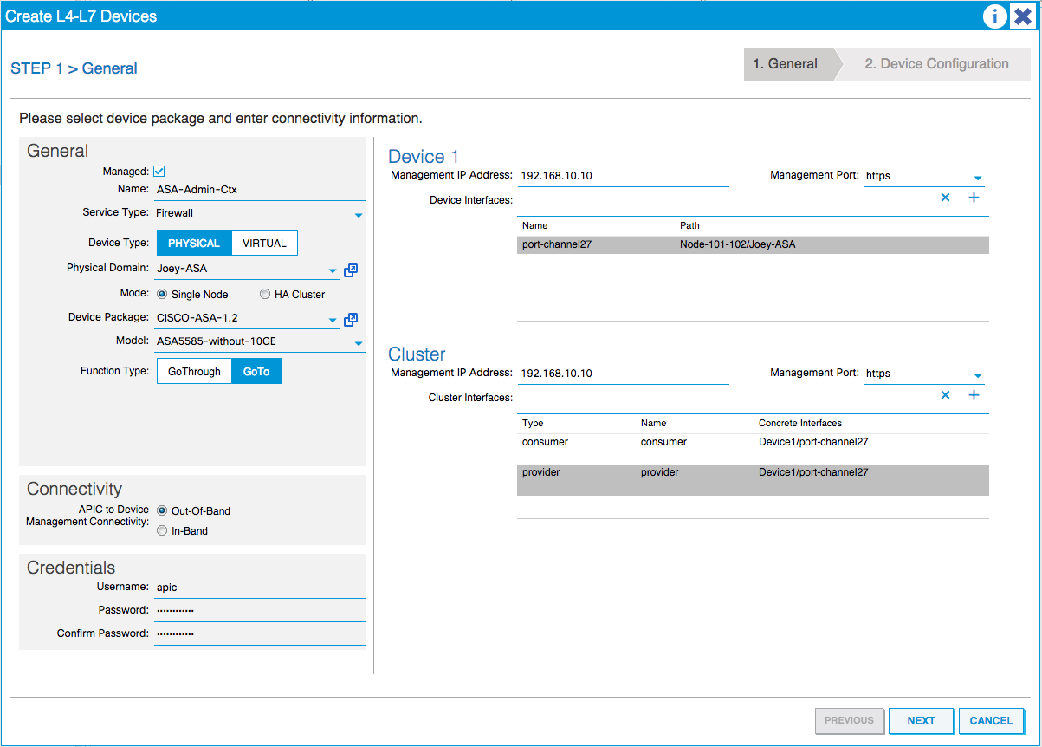
Task: Expand the Service Type dropdown
Action: pyautogui.click(x=358, y=215)
